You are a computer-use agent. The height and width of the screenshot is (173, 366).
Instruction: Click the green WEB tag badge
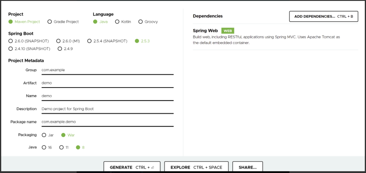[228, 31]
